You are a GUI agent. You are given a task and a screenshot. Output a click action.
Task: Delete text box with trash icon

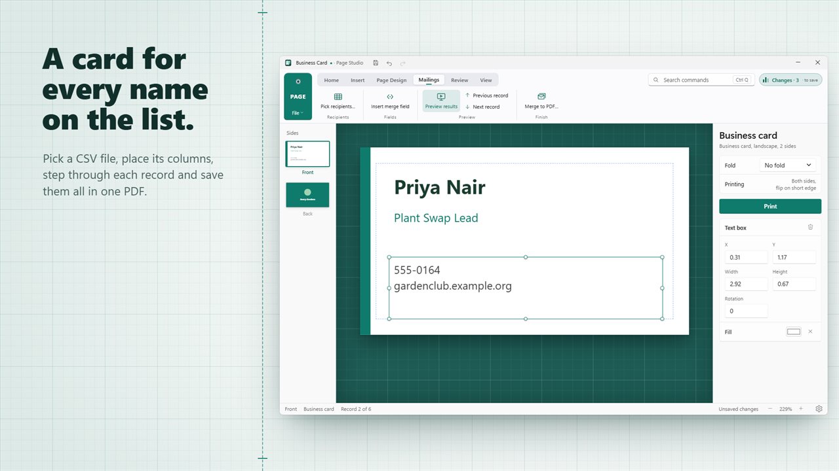click(810, 227)
